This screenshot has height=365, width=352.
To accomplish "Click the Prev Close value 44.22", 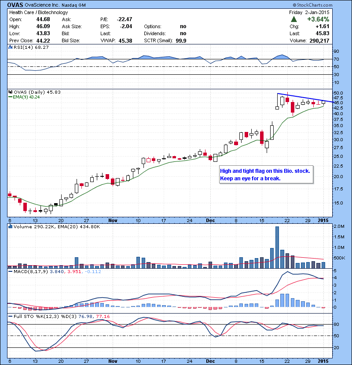I will point(43,40).
